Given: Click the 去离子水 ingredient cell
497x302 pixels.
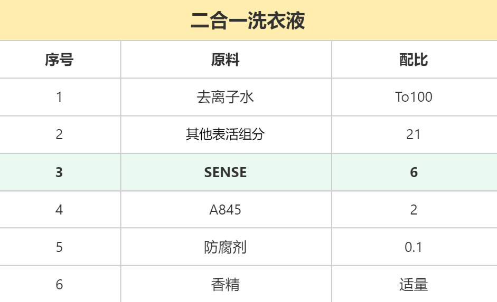Looking at the screenshot, I should 226,97.
